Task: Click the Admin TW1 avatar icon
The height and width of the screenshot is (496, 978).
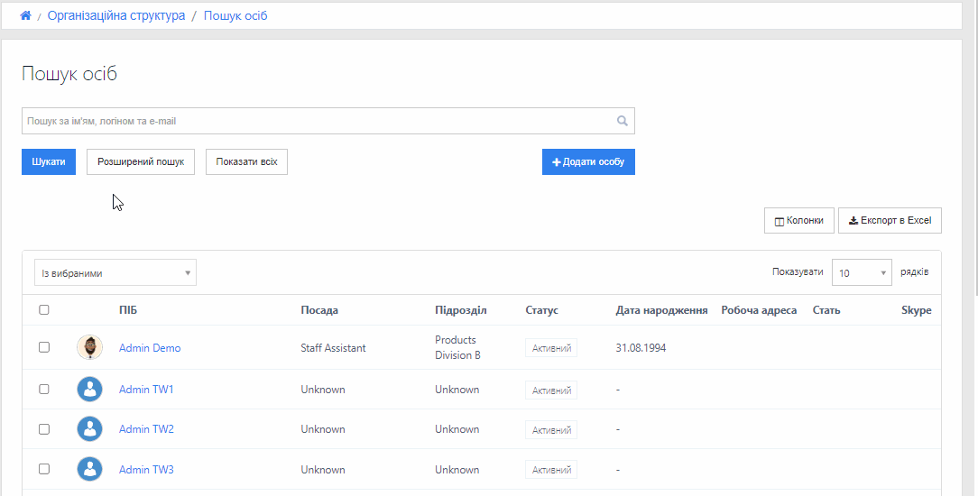Action: pos(89,390)
